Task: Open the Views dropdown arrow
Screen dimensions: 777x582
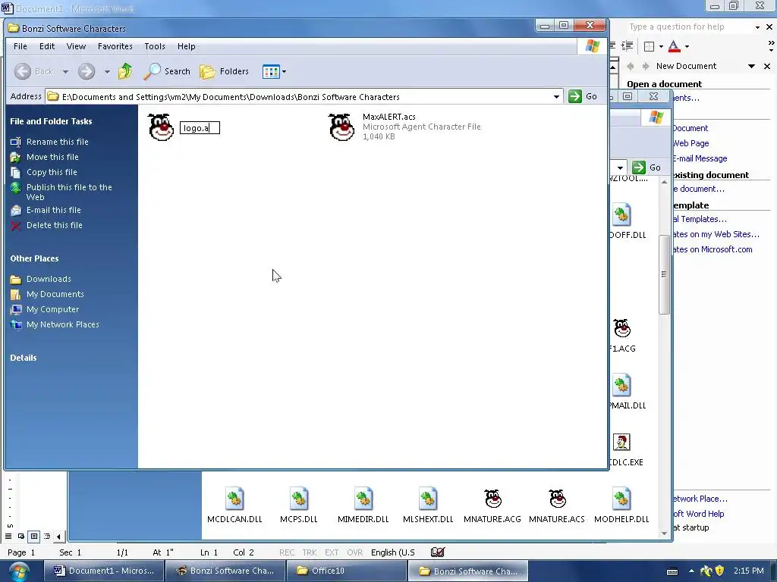Action: [284, 72]
